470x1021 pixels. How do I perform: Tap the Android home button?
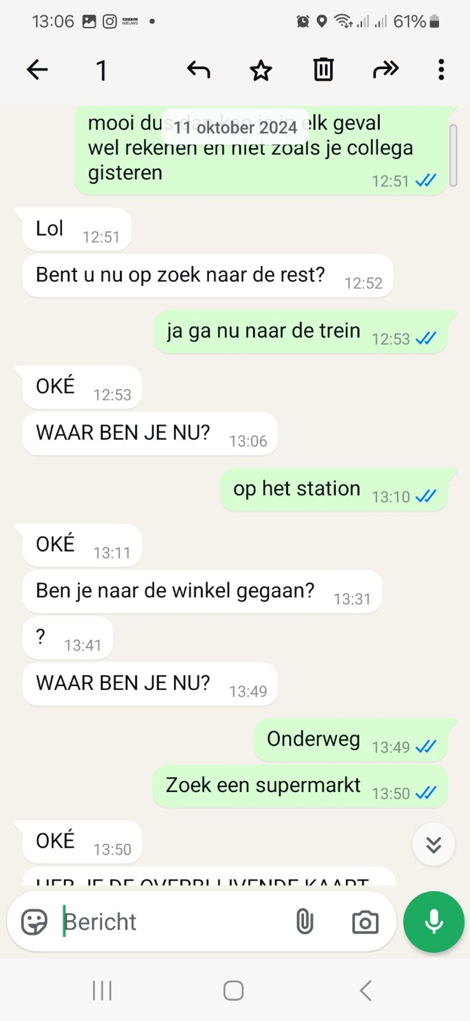(233, 990)
